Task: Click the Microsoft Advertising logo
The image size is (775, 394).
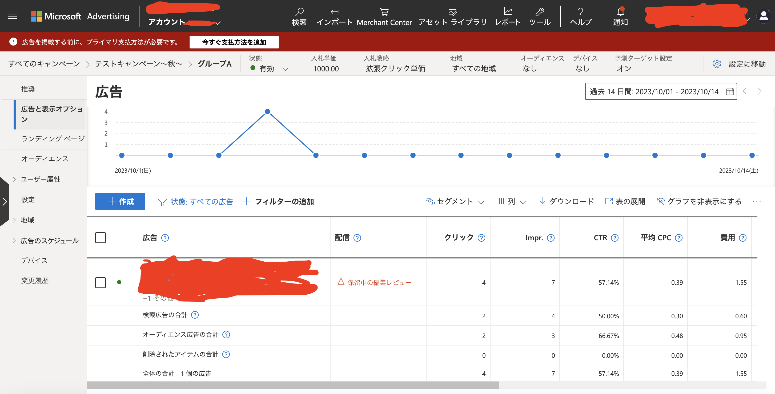Action: [80, 16]
